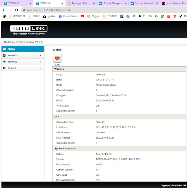The height and width of the screenshot is (188, 187).
Task: Click the Wireless wifi signal icon
Action: click(x=4, y=62)
